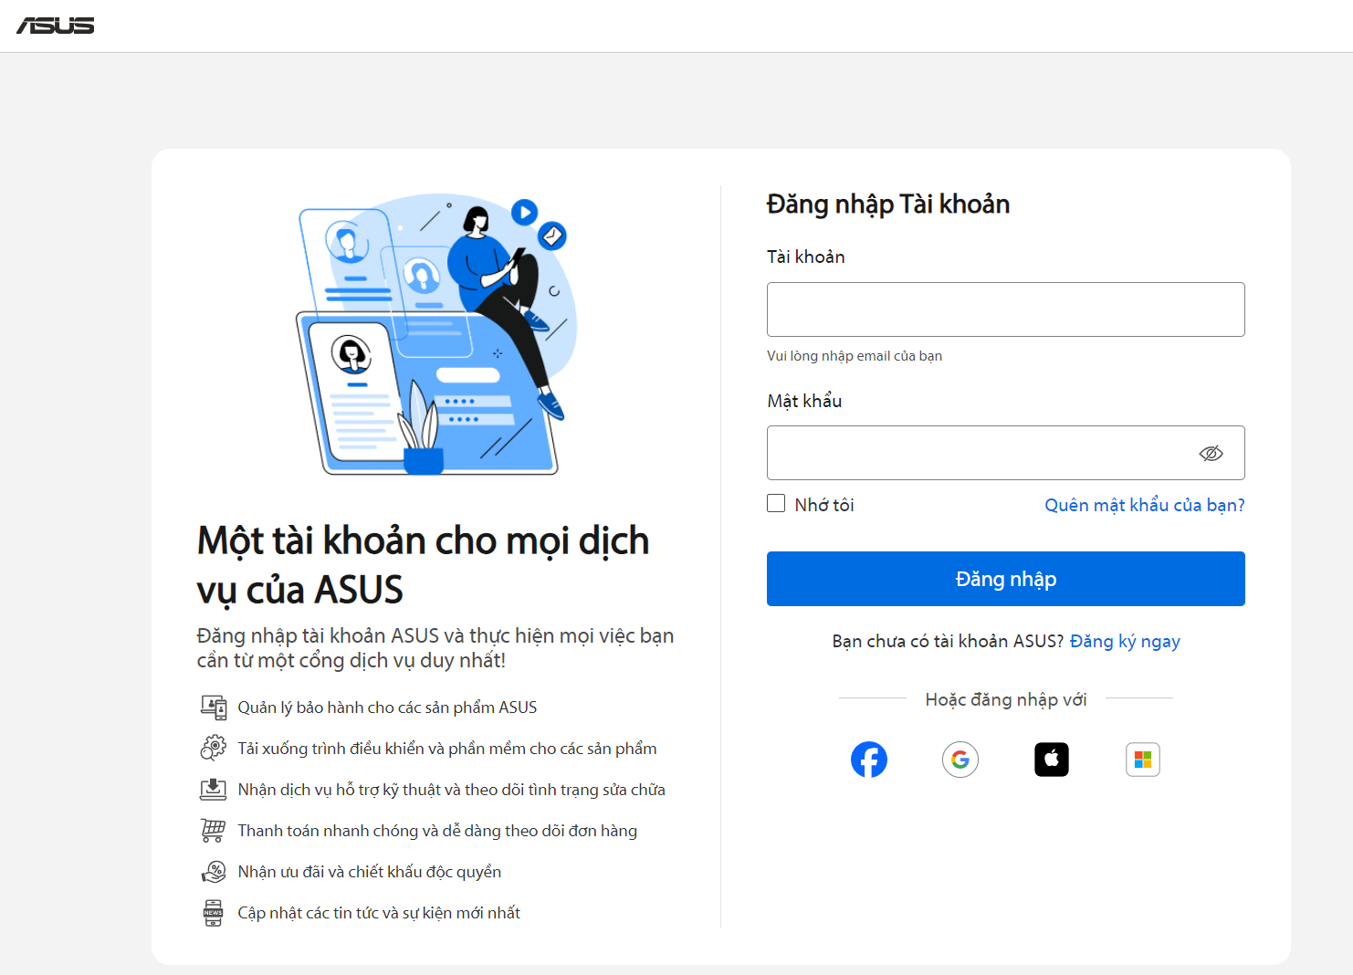Click the "Đăng nhập" button
The height and width of the screenshot is (975, 1353).
click(1005, 579)
